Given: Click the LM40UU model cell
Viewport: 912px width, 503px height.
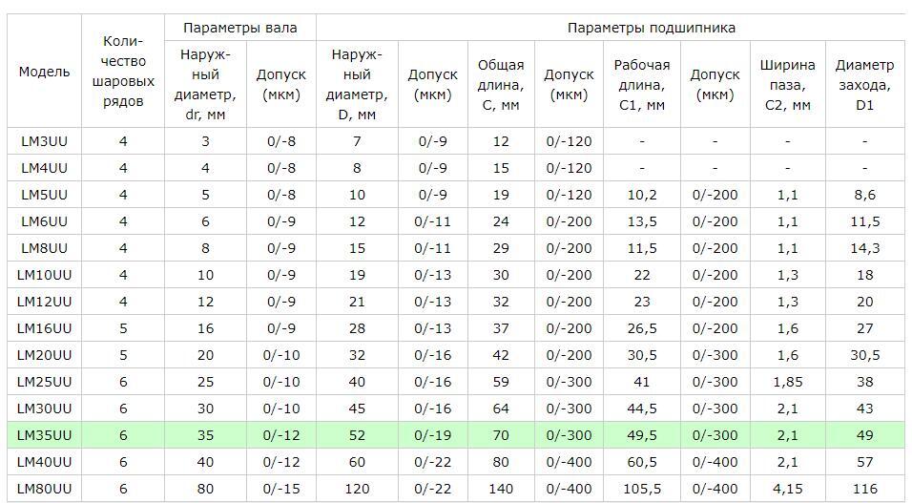Looking at the screenshot, I should click(x=45, y=462).
